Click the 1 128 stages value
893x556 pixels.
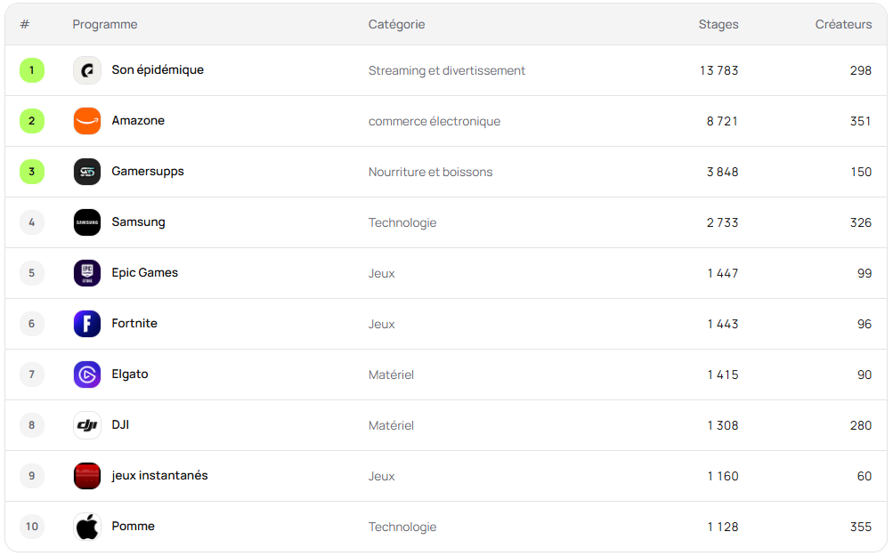723,527
